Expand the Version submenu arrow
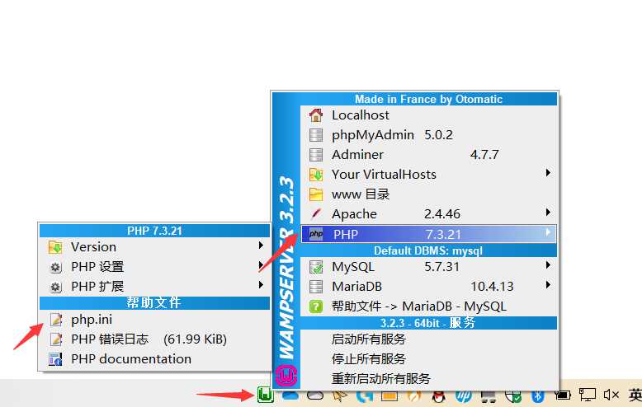 click(x=261, y=246)
